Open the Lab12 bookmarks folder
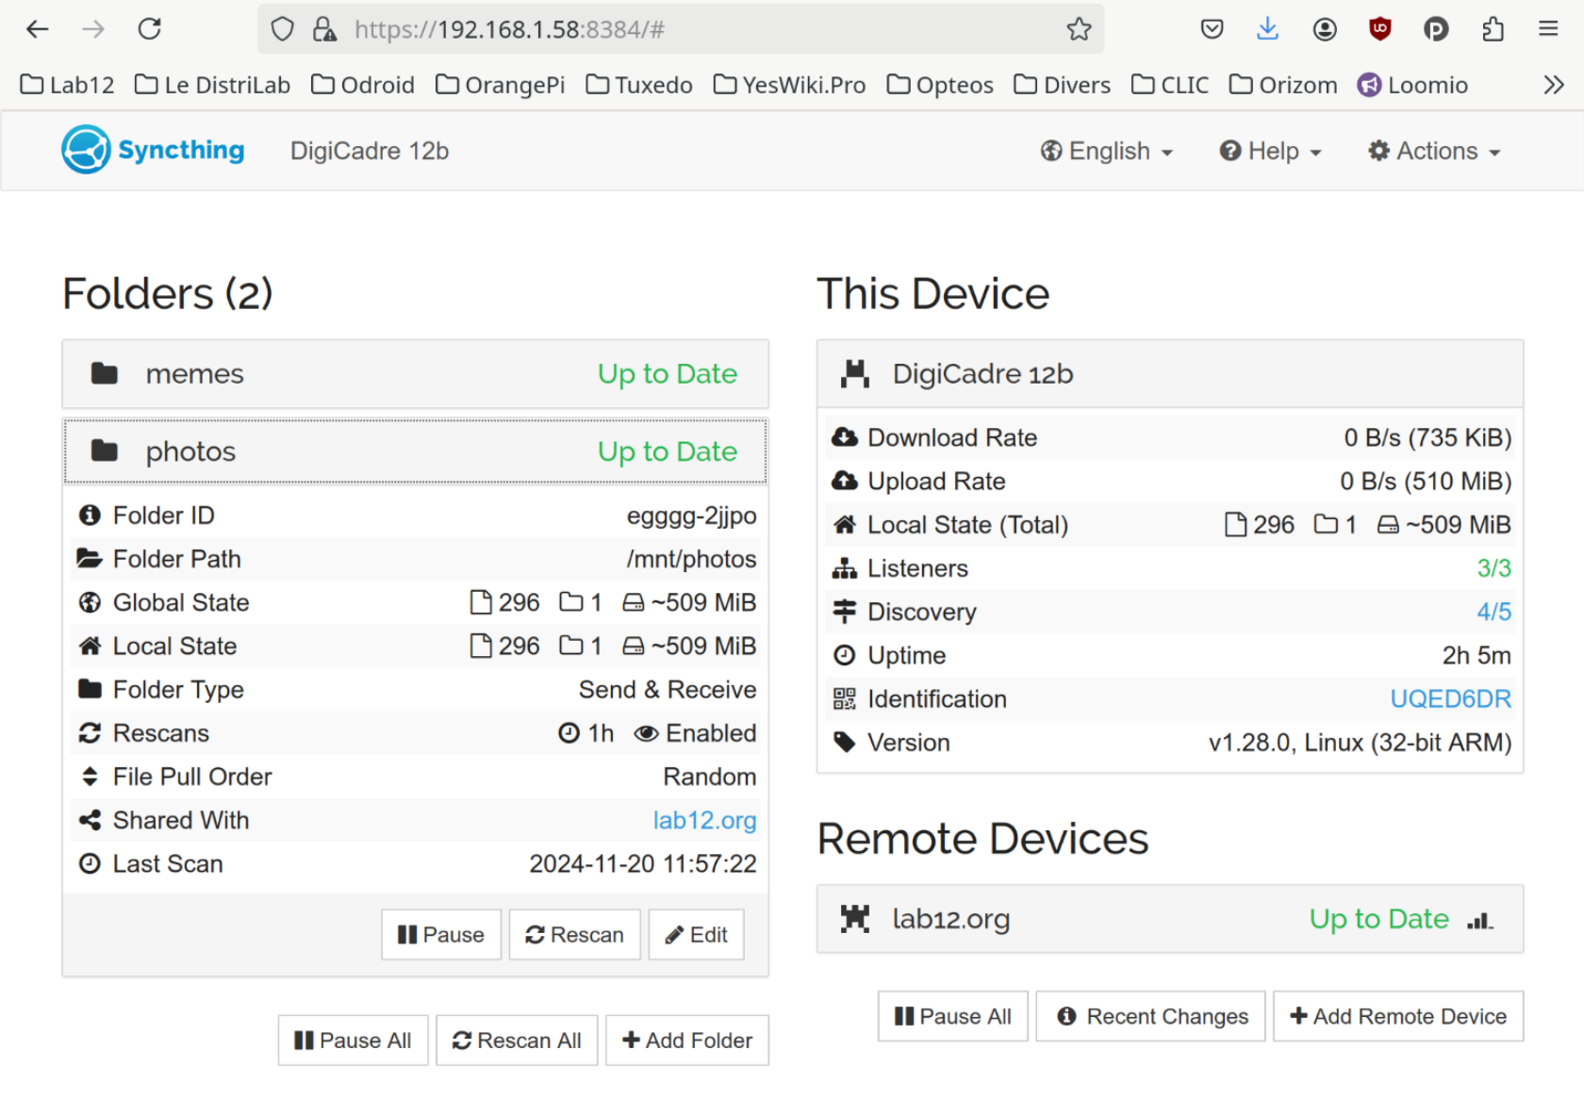1584x1098 pixels. click(x=67, y=85)
